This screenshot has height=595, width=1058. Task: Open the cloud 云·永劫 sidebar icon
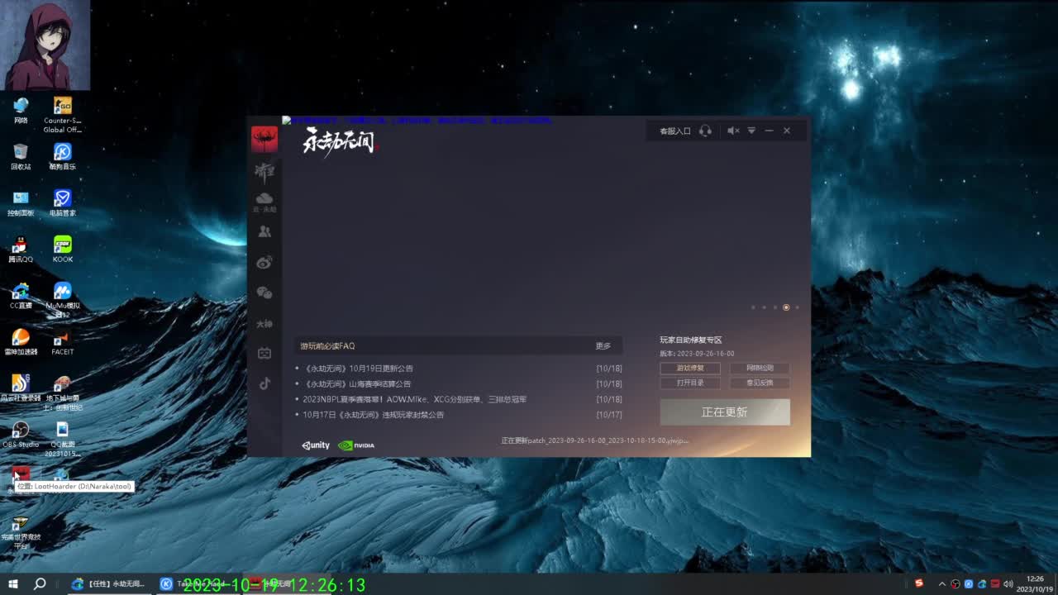[264, 202]
